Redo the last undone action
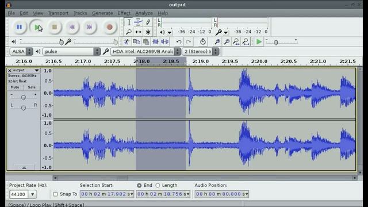Screen dimensions: 368x207 (188, 42)
